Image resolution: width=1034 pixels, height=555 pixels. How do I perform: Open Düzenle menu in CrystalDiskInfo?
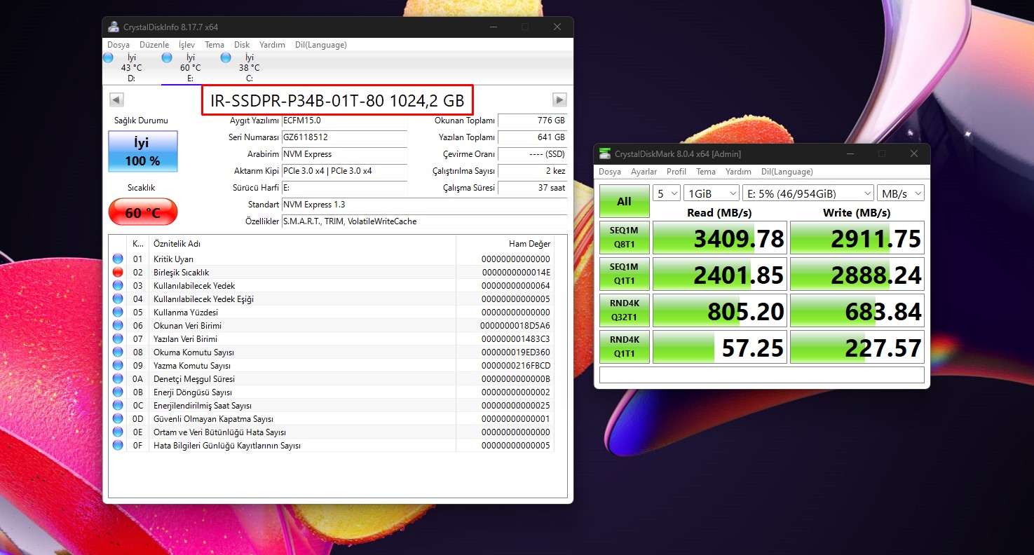tap(154, 45)
